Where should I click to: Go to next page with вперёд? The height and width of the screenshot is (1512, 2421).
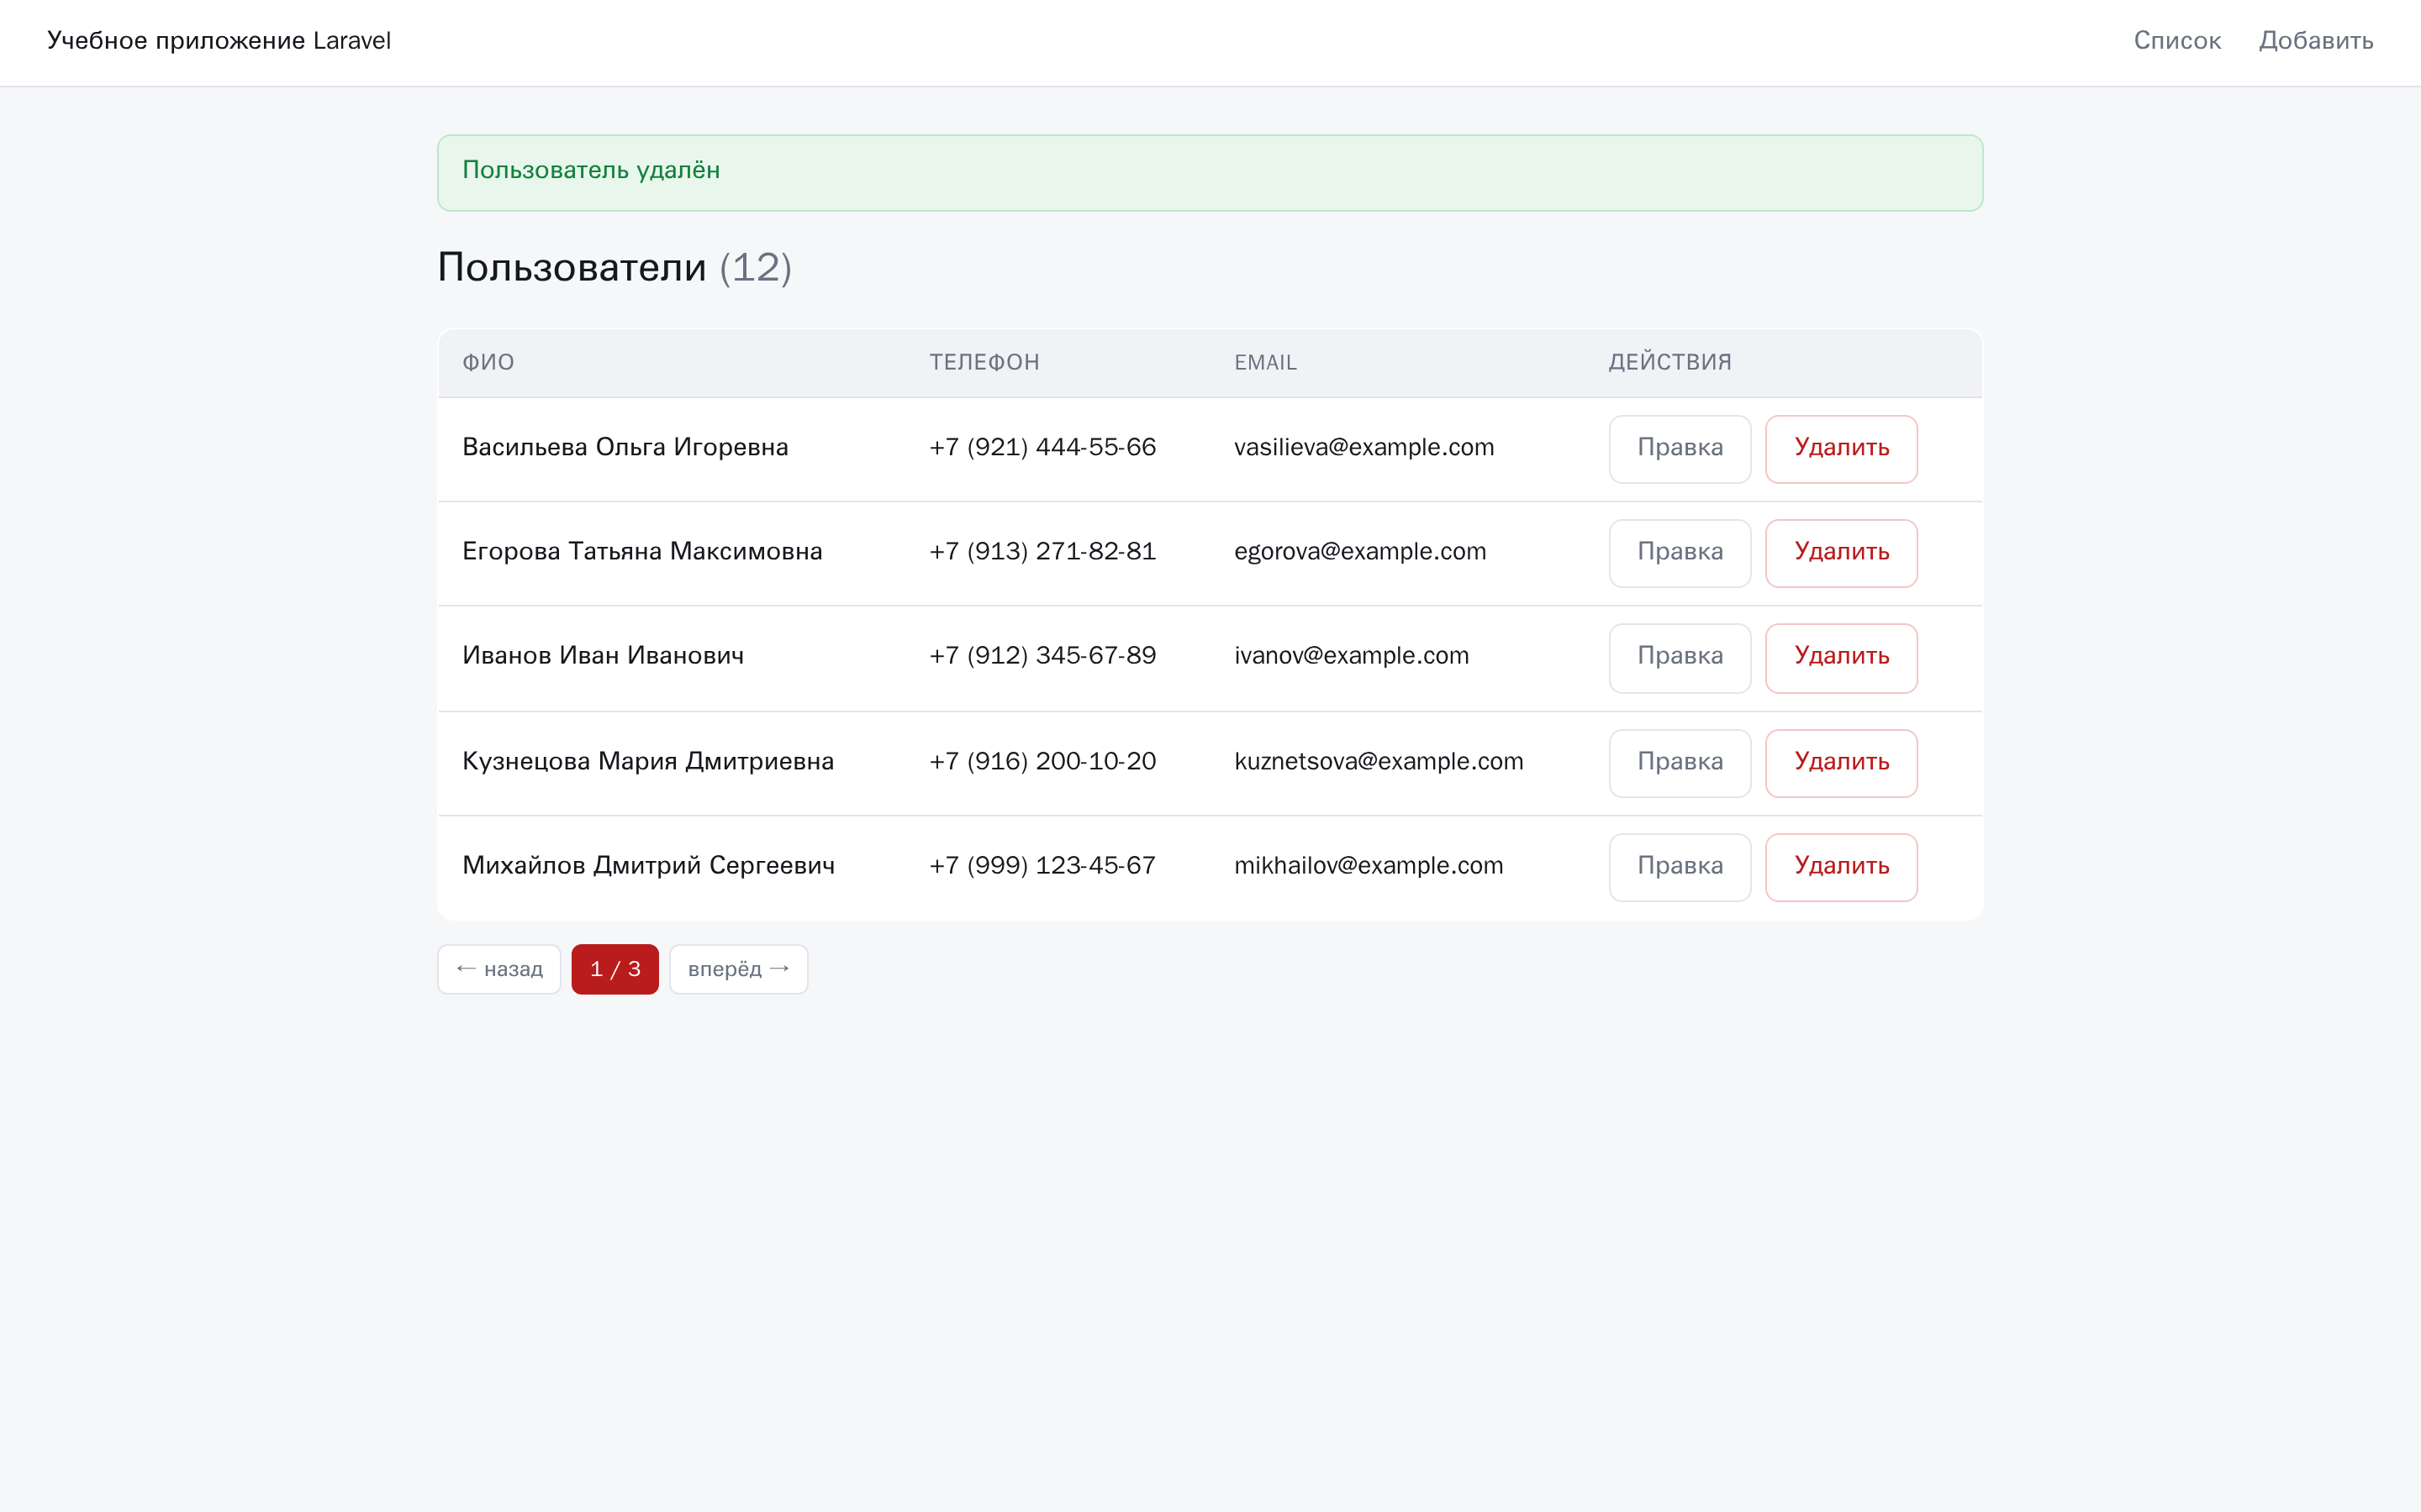point(738,969)
